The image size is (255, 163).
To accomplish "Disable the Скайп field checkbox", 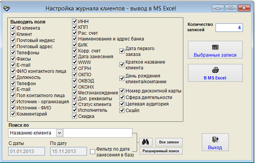I will point(122,111).
